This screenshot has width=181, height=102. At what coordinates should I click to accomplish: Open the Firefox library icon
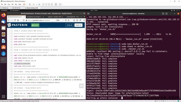(x=74, y=20)
